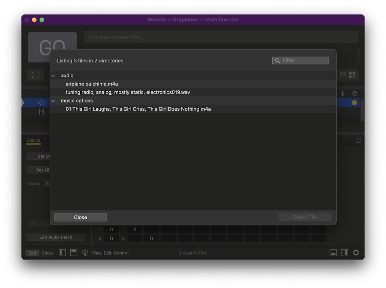Click the trigger pin icon in the column header
Image resolution: width=386 pixels, height=288 pixels.
[342, 93]
